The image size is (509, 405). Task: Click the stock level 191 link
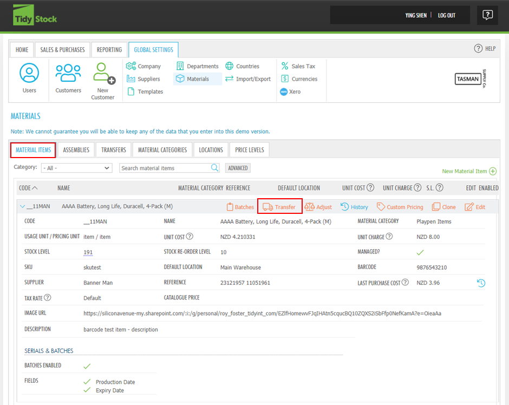(88, 252)
